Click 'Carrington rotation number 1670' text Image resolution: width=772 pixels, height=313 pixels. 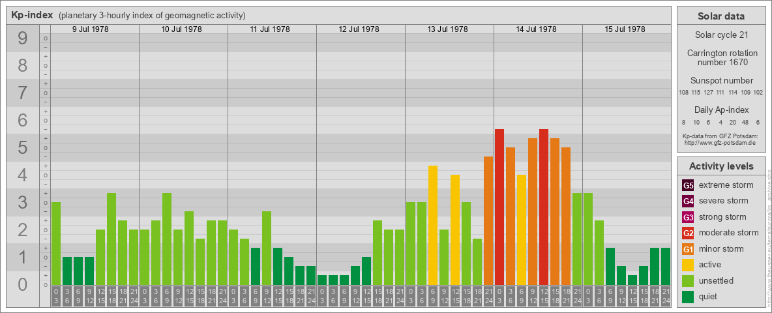[722, 57]
